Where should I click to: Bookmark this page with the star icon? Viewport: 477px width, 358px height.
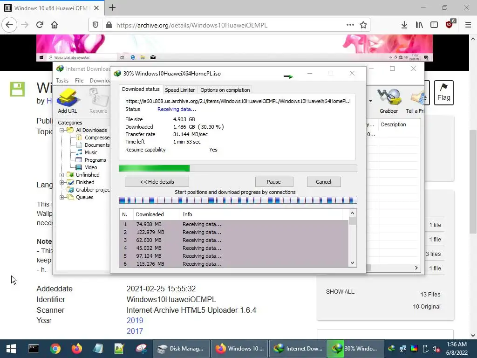363,25
